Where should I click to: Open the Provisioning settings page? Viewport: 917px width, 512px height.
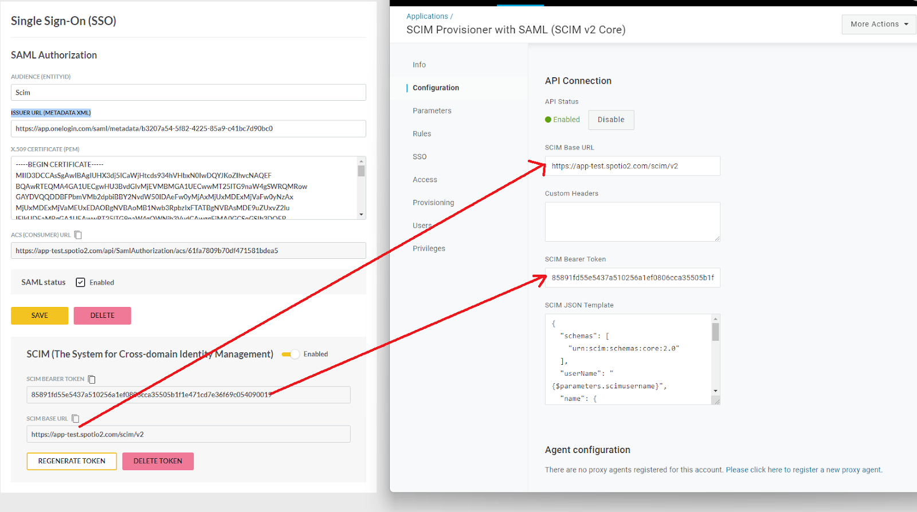click(x=433, y=203)
